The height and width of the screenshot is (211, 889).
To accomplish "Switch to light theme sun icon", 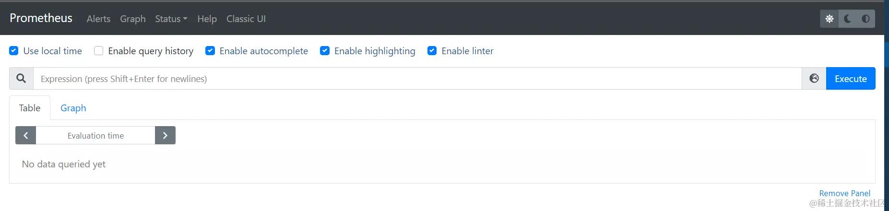I will coord(830,19).
